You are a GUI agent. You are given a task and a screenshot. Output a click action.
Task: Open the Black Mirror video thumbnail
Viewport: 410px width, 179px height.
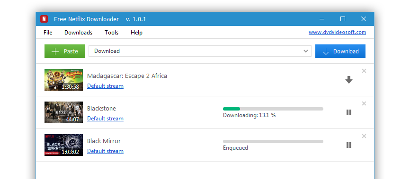point(63,145)
